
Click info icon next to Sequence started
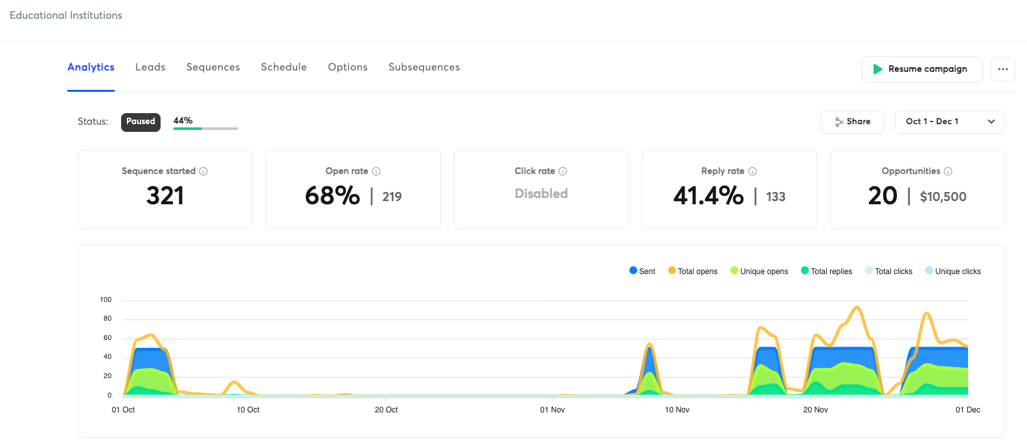pos(203,171)
